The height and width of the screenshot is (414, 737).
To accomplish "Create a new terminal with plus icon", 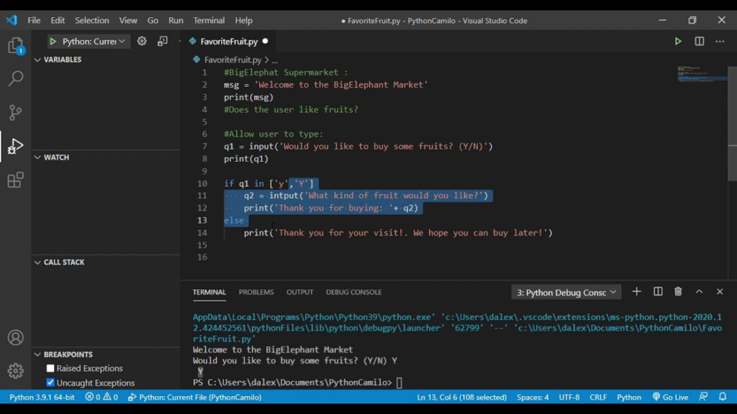I will tap(636, 292).
